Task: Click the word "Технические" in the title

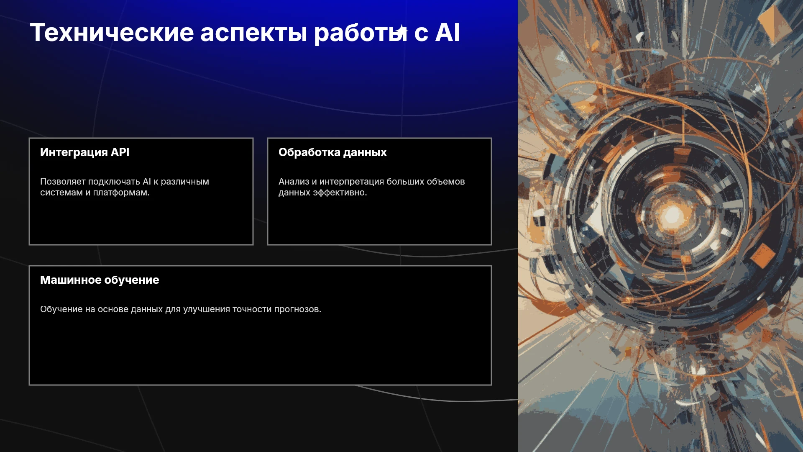Action: (112, 33)
